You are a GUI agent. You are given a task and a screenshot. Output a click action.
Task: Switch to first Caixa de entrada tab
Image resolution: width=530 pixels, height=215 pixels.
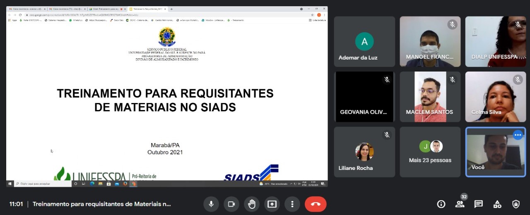(x=27, y=9)
